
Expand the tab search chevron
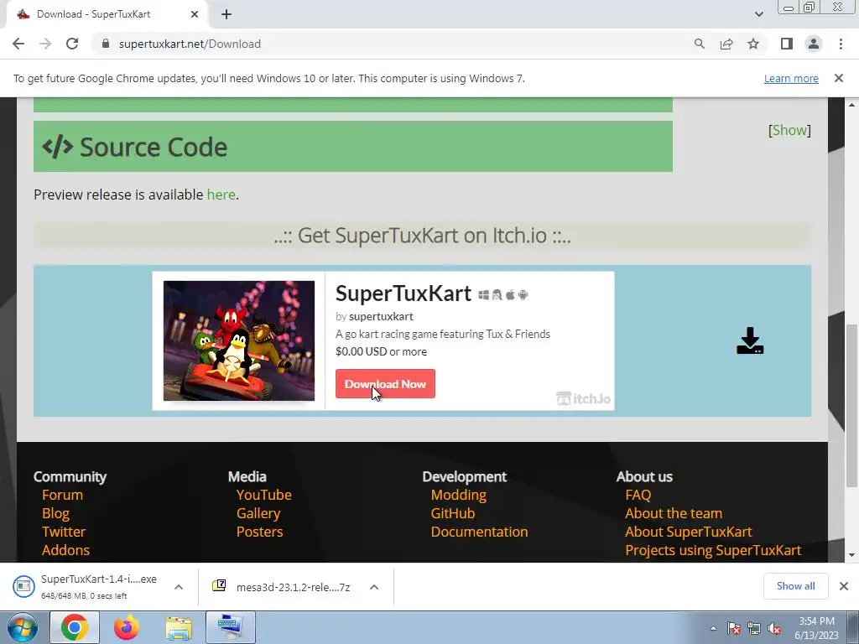758,14
